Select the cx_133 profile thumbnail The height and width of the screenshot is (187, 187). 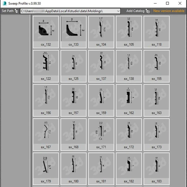click(x=73, y=32)
